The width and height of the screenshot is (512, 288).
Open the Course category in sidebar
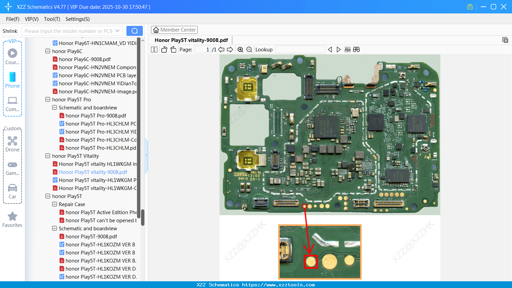point(12,57)
